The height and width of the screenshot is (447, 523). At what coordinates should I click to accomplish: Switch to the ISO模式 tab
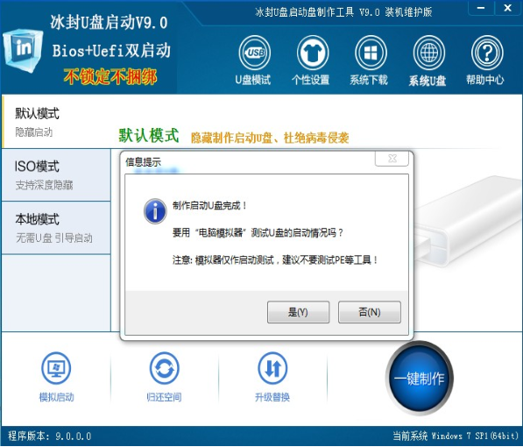(x=56, y=175)
